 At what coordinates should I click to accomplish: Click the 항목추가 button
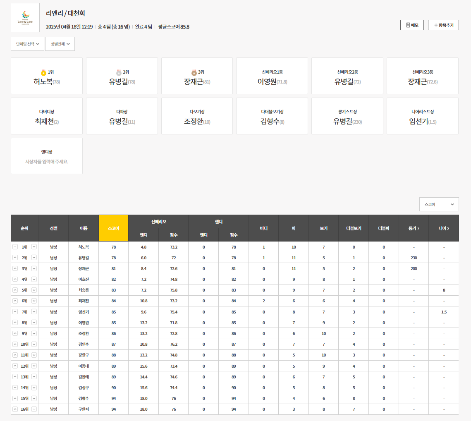pyautogui.click(x=443, y=25)
